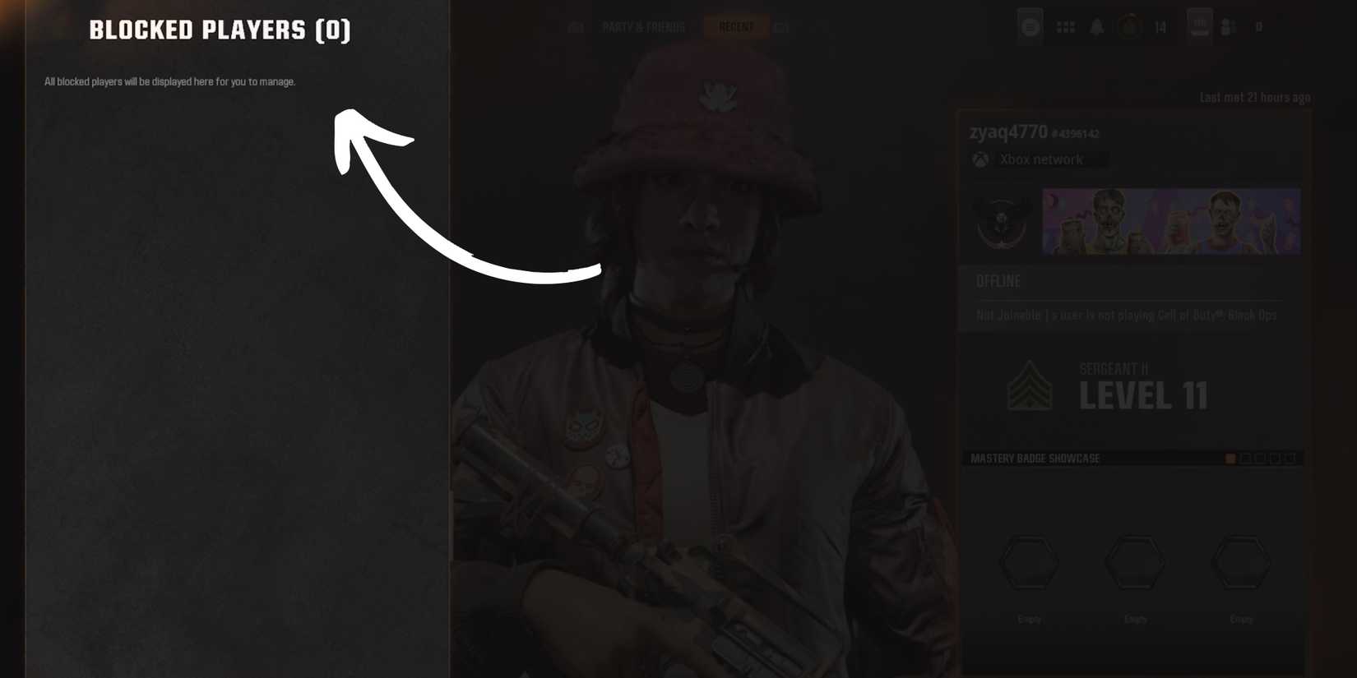Select the middle empty mastery badge slot

pyautogui.click(x=1135, y=563)
